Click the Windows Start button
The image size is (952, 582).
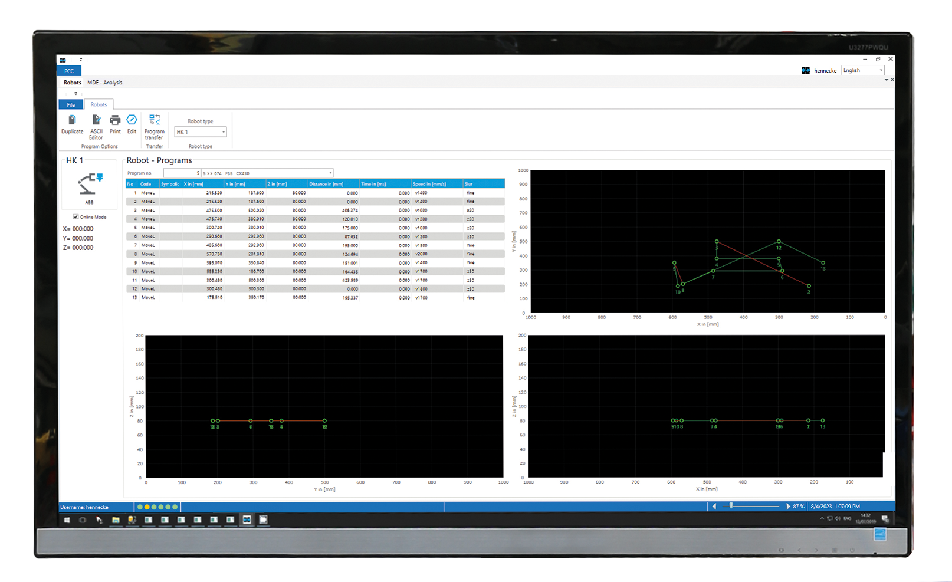(x=67, y=519)
